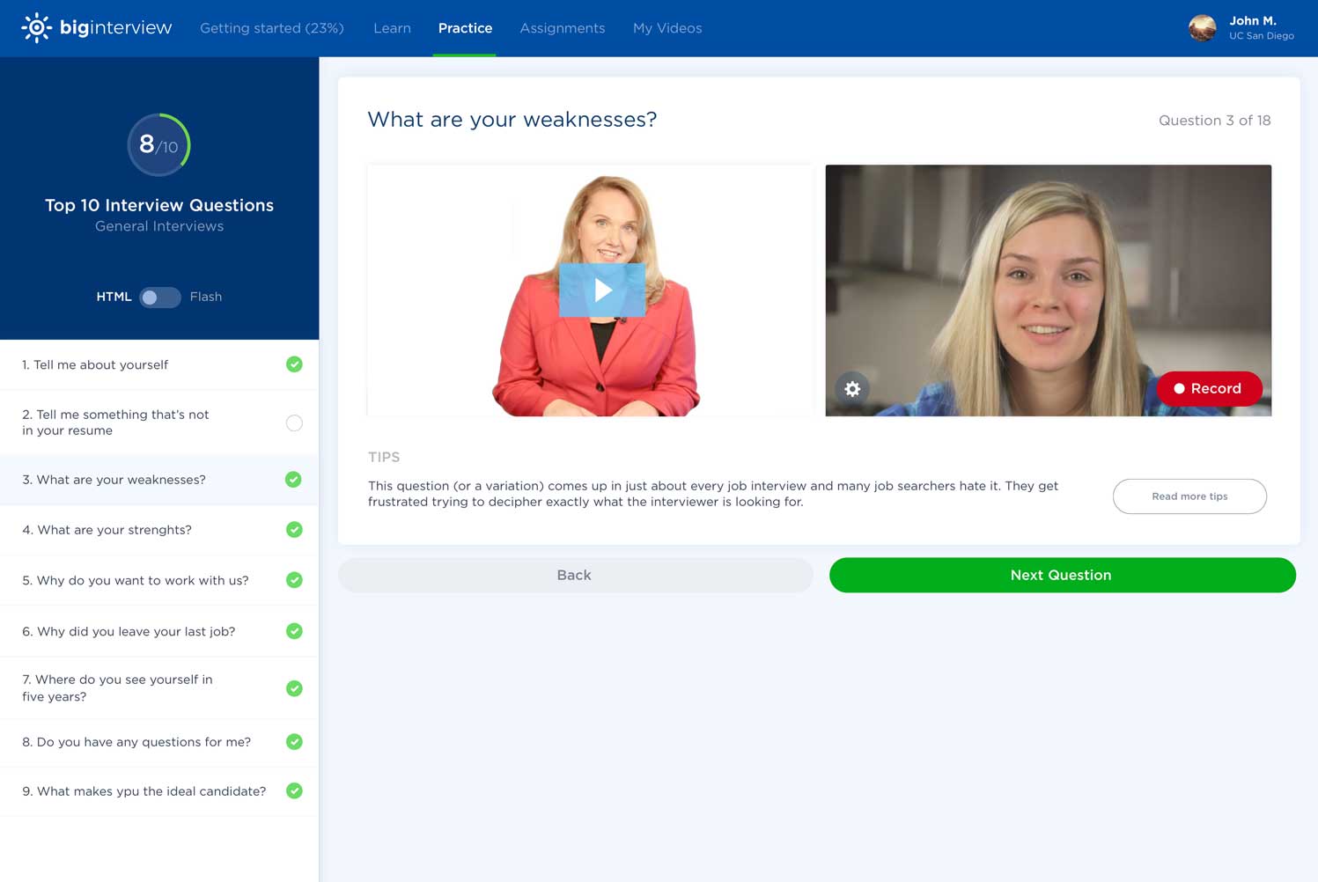1318x882 pixels.
Task: Unmark question 9 as completed
Action: (x=294, y=790)
